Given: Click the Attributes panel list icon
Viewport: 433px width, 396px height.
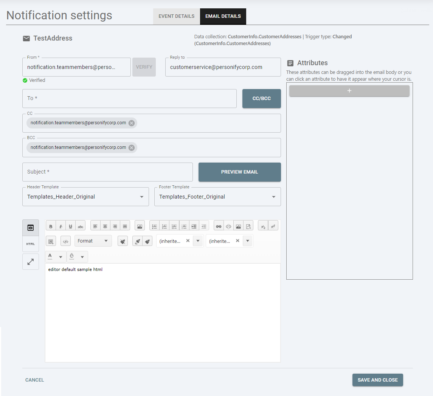Looking at the screenshot, I should tap(290, 63).
